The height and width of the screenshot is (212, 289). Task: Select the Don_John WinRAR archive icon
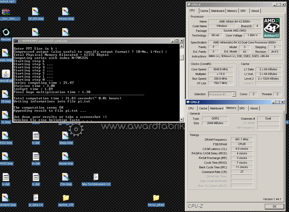9,14
